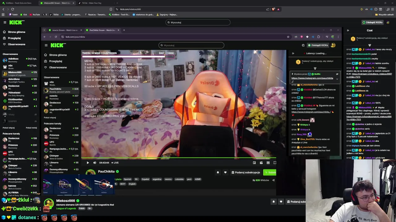This screenshot has height=222, width=396.
Task: Open the Wszystkie zakładki bookmarks folder
Action: 385,14
